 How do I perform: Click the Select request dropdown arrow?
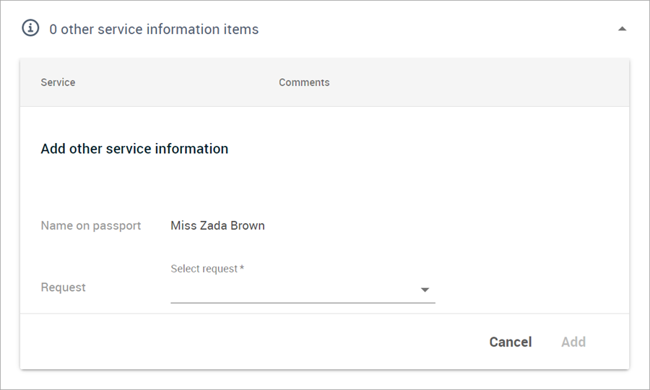425,290
